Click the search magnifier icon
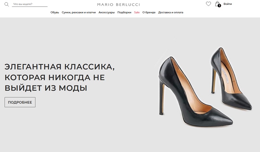 (x=6, y=4)
